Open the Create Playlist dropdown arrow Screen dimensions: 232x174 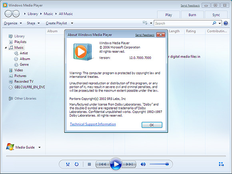coord(72,23)
